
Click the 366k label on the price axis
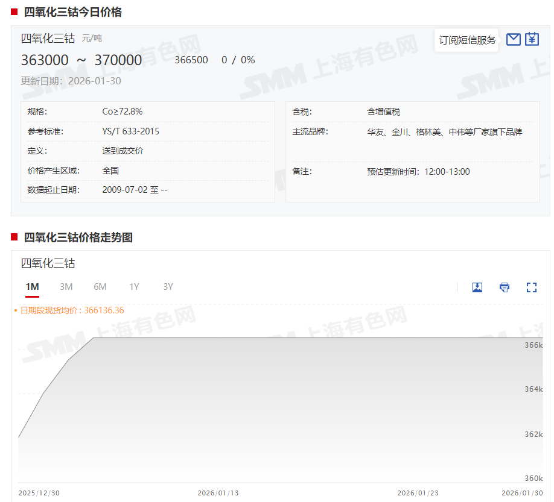coord(533,345)
